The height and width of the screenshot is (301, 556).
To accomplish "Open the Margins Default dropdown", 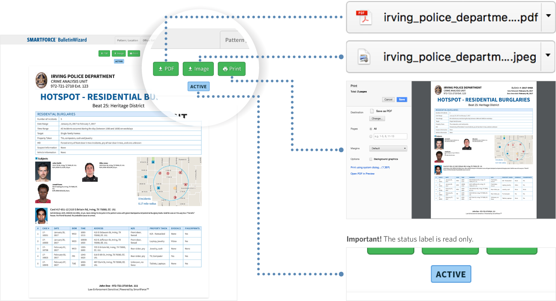I will tap(388, 148).
